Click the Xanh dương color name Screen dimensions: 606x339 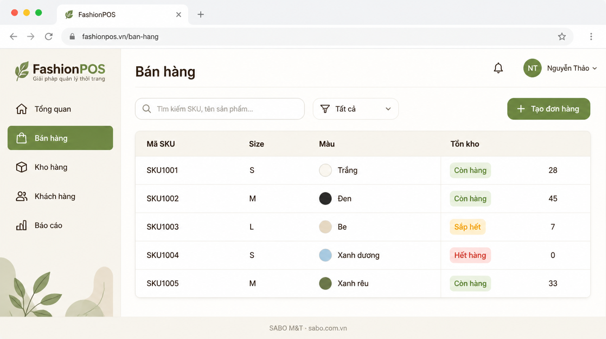click(x=358, y=255)
